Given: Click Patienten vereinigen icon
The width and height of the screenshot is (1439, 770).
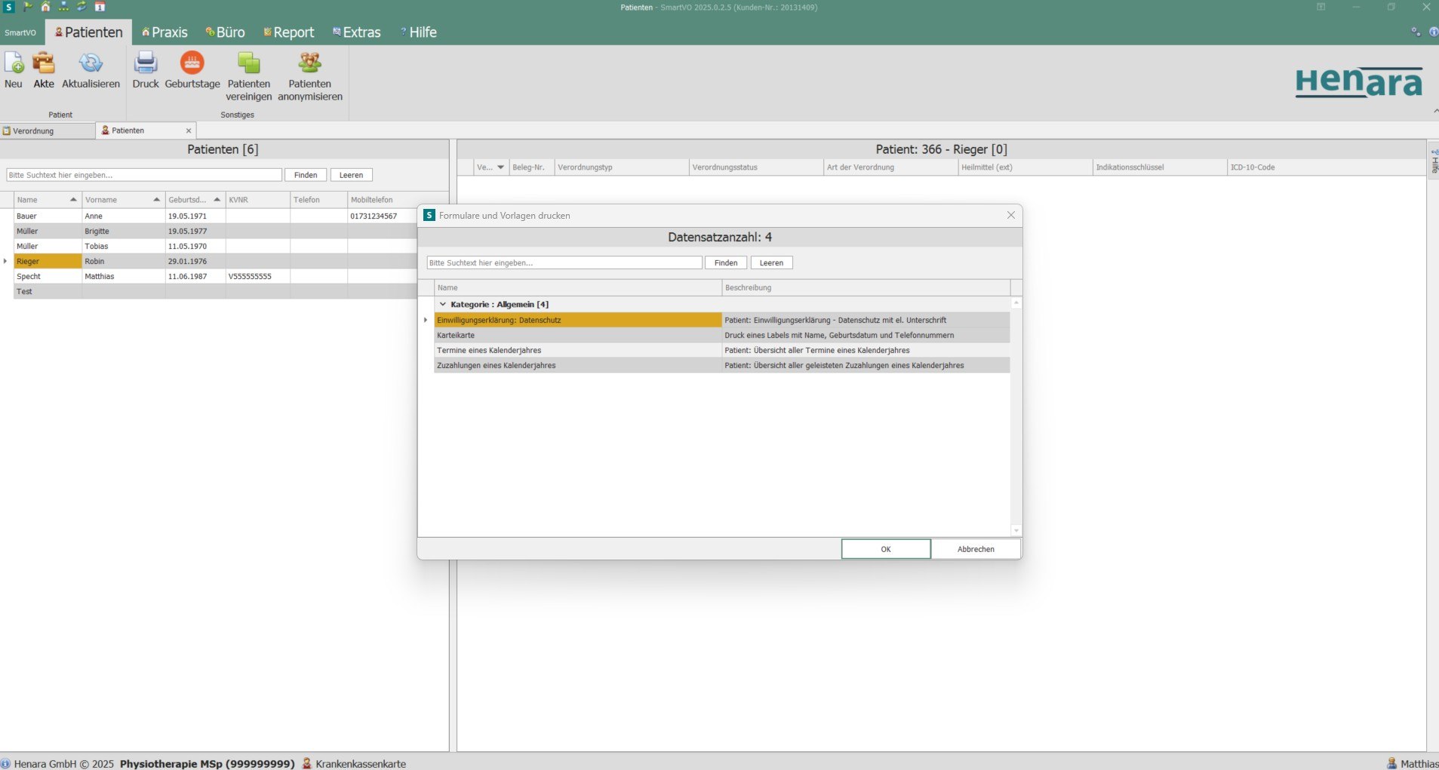Looking at the screenshot, I should click(x=248, y=63).
